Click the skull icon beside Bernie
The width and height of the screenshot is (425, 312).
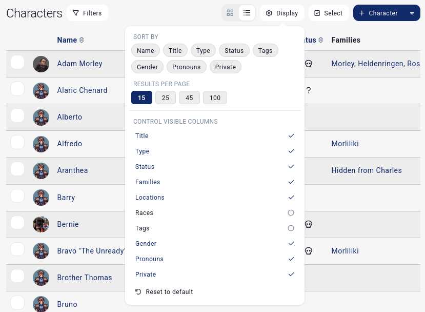click(x=309, y=224)
